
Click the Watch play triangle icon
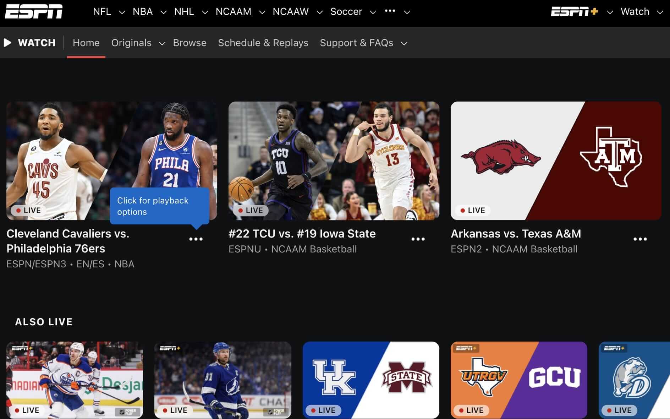coord(7,43)
